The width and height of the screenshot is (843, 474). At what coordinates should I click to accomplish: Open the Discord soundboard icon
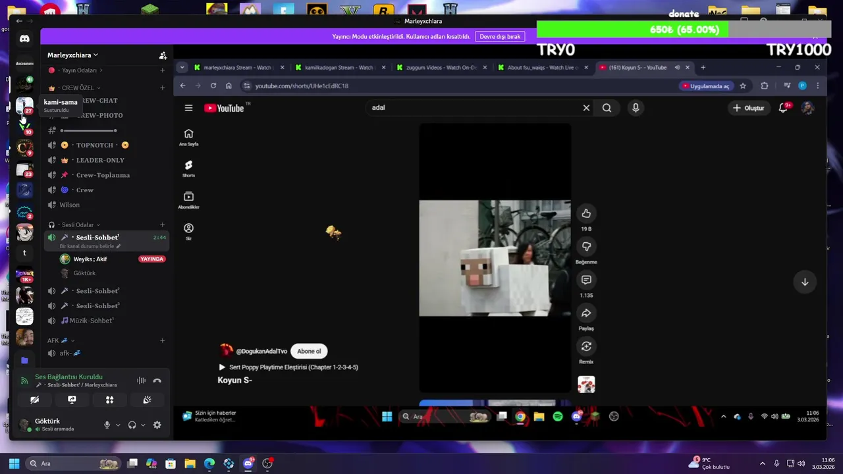[x=147, y=400]
